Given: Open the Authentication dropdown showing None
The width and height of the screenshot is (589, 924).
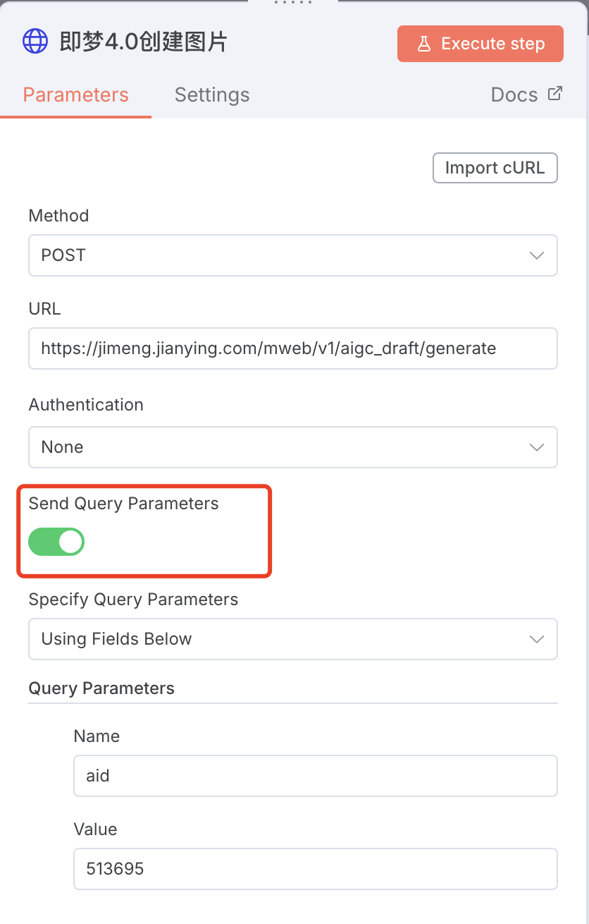Looking at the screenshot, I should point(292,447).
